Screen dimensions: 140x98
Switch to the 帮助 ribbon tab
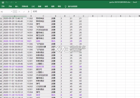[x=59, y=6]
